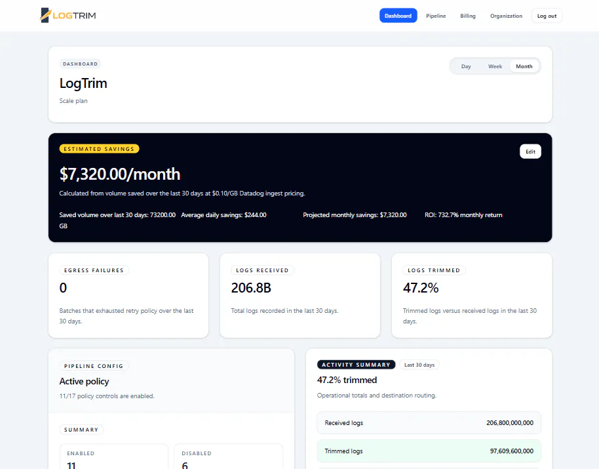This screenshot has width=599, height=469.
Task: Click the 206.8B logs received value
Action: click(251, 288)
